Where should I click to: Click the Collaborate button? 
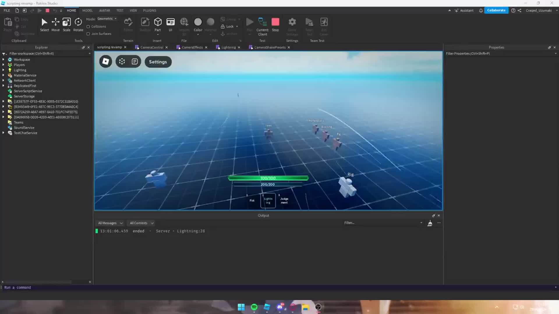496,10
